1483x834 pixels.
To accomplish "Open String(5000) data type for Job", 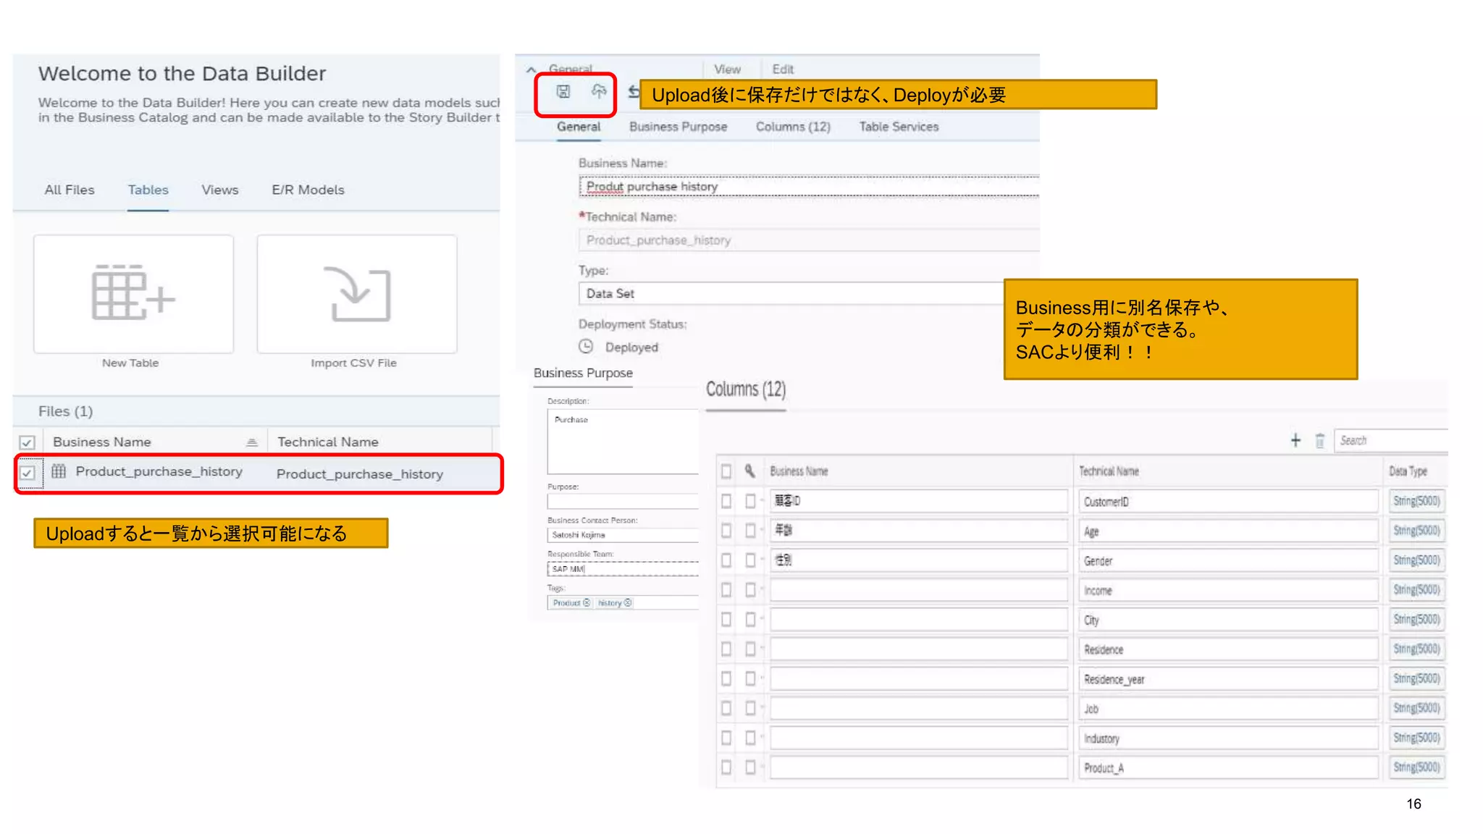I will click(1416, 708).
